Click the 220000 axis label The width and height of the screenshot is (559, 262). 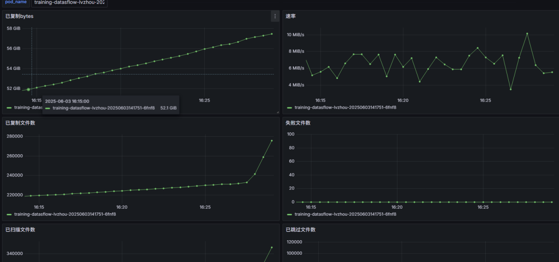click(x=14, y=195)
